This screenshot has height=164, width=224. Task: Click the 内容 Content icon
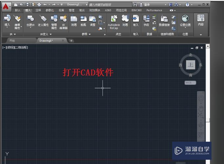tap(201, 18)
